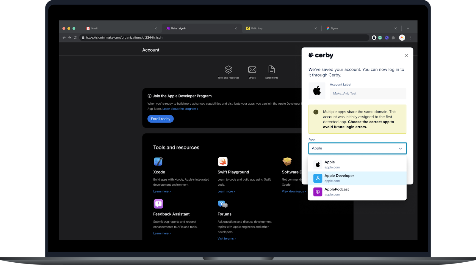Image resolution: width=476 pixels, height=265 pixels.
Task: Open Learn more link under Swift Playground
Action: click(x=226, y=191)
